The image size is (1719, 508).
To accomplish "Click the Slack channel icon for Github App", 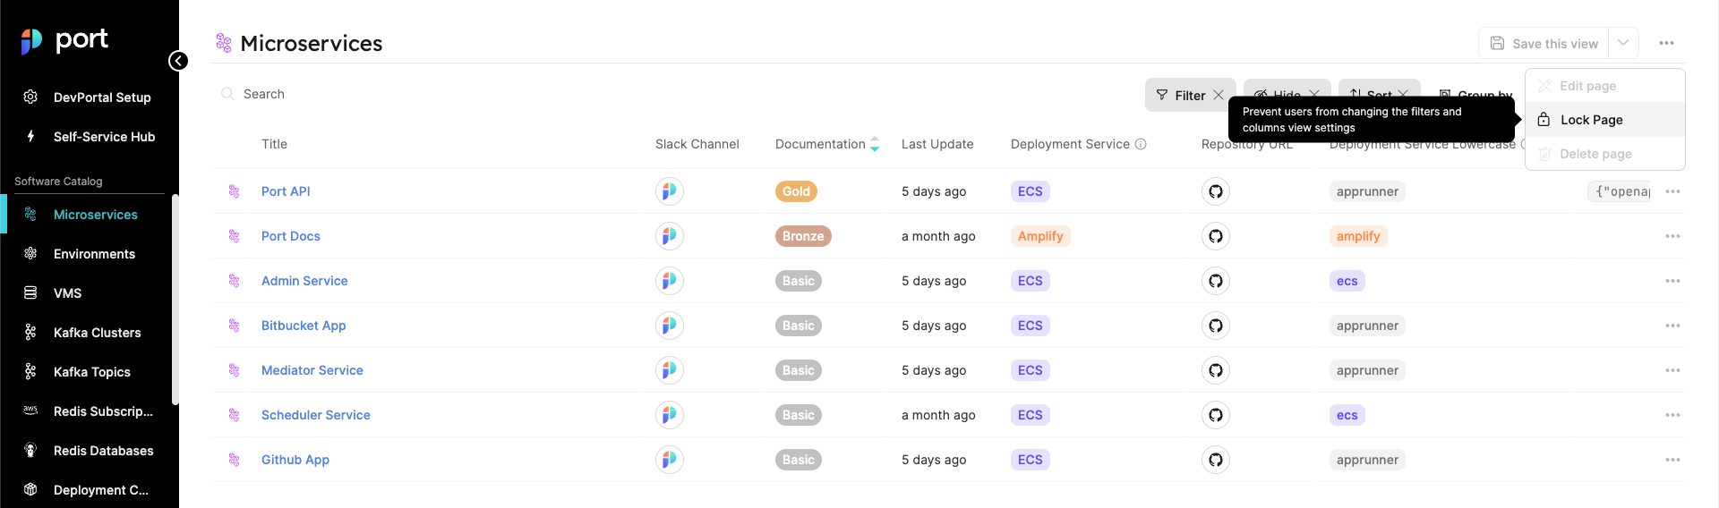I will pos(670,460).
